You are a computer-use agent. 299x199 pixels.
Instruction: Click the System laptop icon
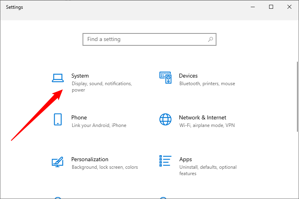pyautogui.click(x=58, y=78)
